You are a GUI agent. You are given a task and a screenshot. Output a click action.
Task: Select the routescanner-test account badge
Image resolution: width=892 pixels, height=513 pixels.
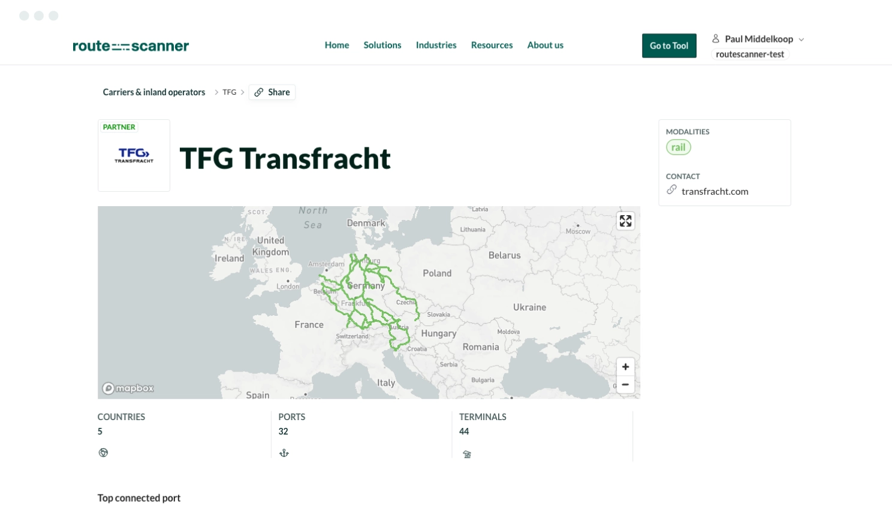tap(750, 54)
